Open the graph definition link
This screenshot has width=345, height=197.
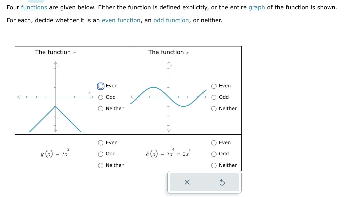coord(257,7)
